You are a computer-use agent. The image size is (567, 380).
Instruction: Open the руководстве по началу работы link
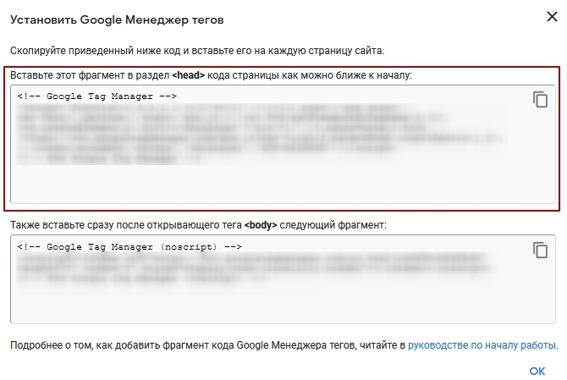coord(482,345)
